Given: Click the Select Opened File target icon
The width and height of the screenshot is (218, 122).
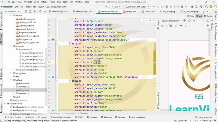Looking at the screenshot, I should (26, 12).
